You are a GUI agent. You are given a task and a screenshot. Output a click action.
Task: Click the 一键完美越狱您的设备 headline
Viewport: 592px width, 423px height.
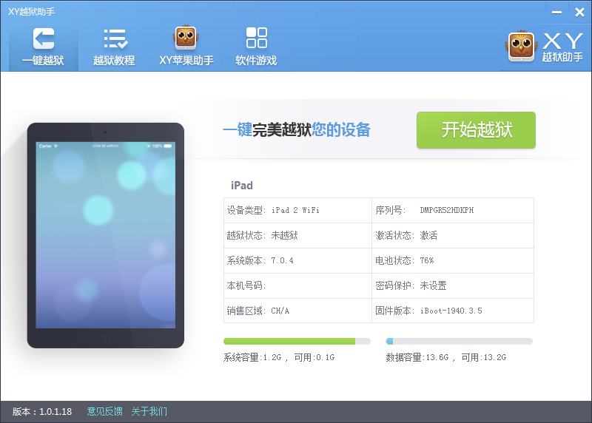point(297,130)
